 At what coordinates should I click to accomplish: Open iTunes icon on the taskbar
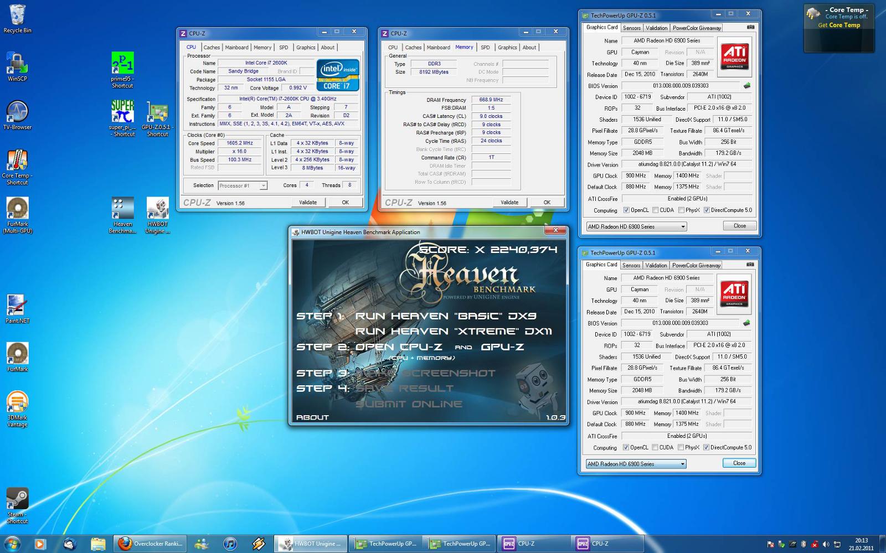(x=230, y=544)
